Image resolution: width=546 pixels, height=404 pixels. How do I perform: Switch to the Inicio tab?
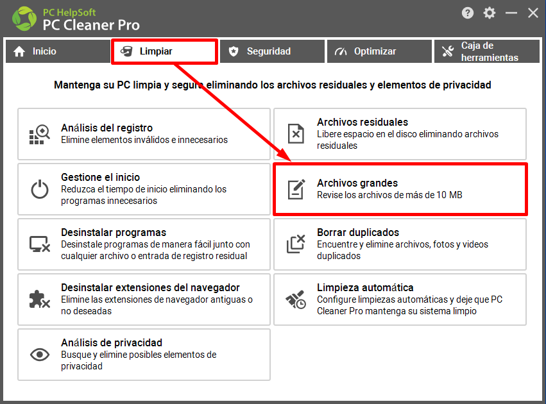pyautogui.click(x=58, y=51)
